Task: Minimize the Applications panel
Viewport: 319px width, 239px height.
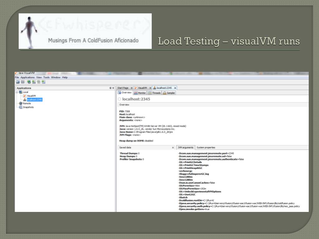Action: click(111, 88)
